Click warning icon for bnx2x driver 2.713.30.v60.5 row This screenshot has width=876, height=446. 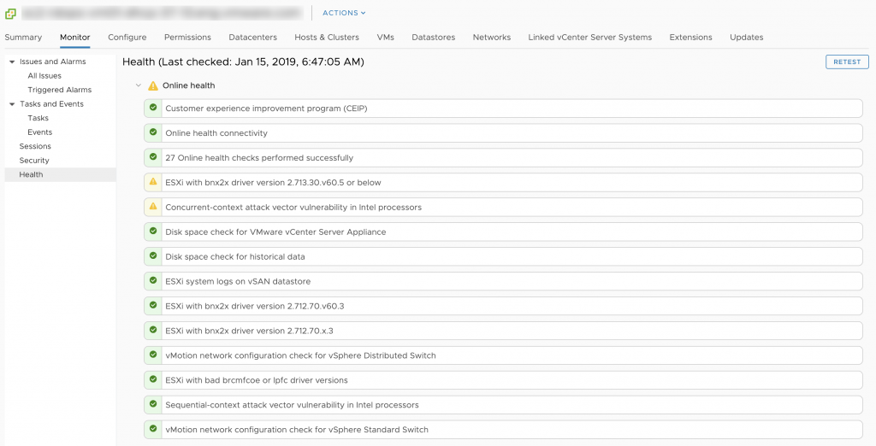pos(153,182)
